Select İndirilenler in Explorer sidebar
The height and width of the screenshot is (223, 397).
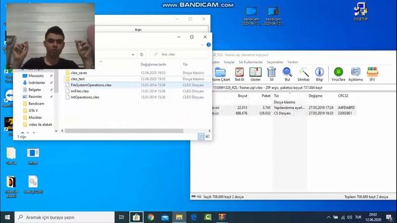[x=37, y=82]
